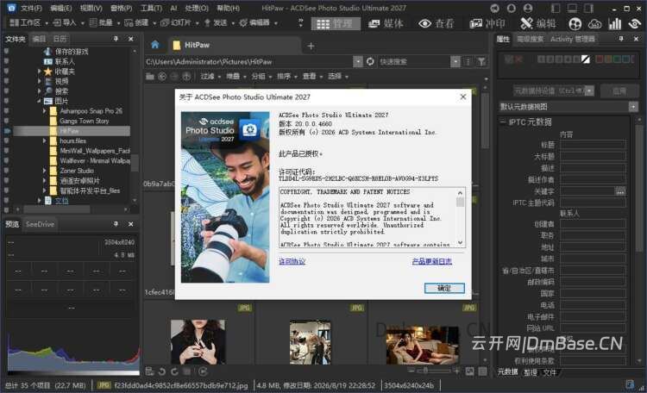Screen dimensions: 647x393
Task: Click 确定 in the About dialog
Action: pos(444,288)
